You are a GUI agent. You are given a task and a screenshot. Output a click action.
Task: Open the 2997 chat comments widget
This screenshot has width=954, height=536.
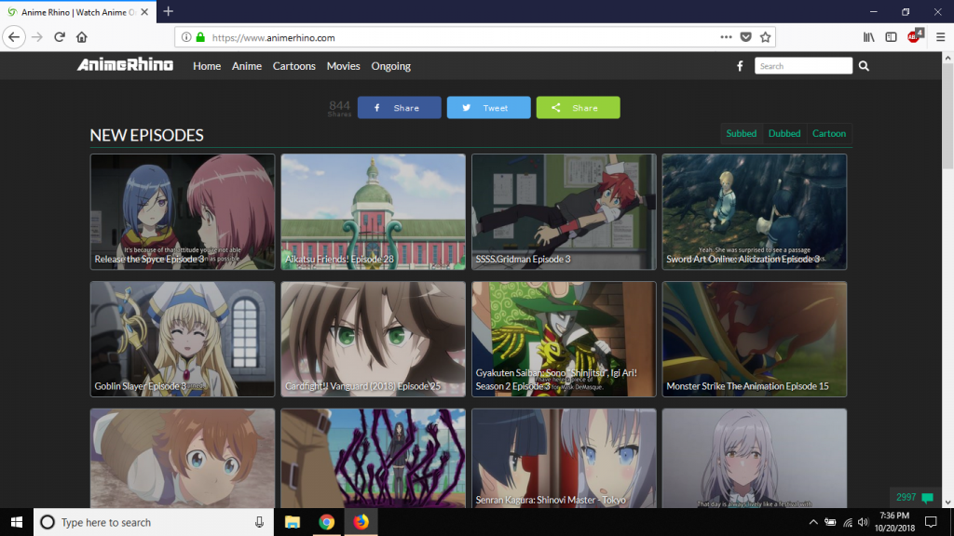click(x=915, y=497)
